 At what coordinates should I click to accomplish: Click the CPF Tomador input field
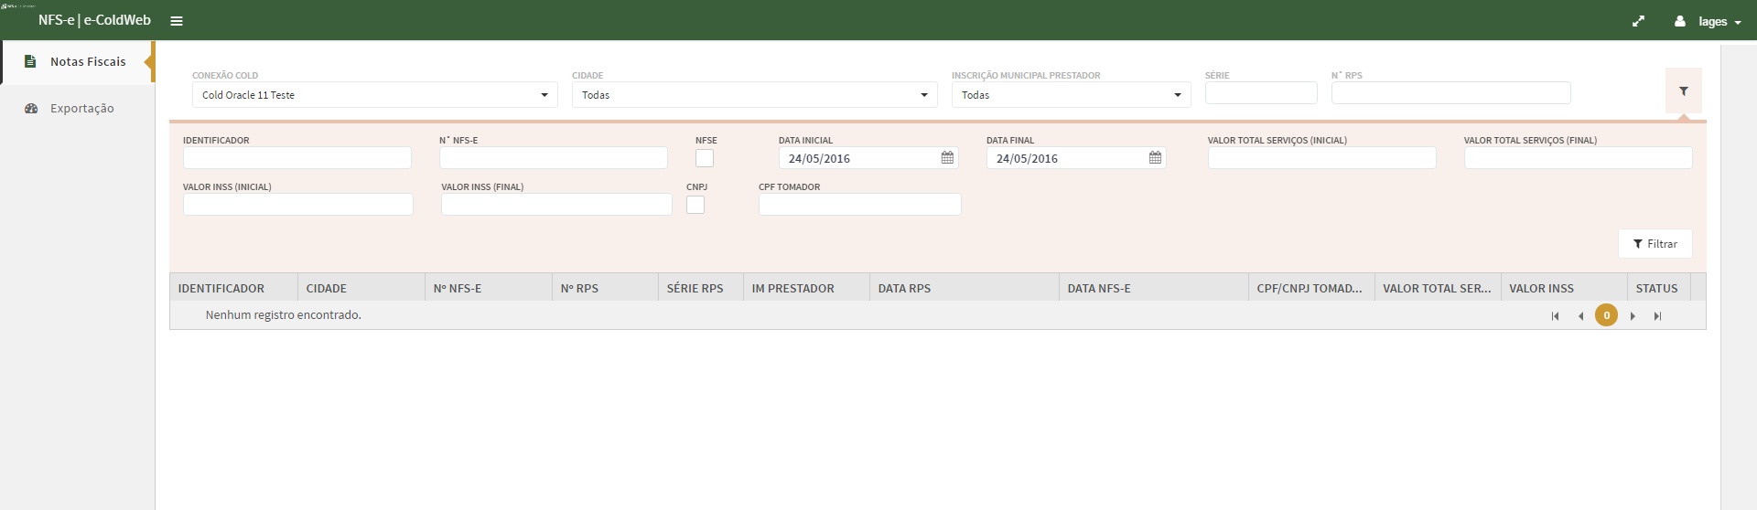(x=859, y=205)
